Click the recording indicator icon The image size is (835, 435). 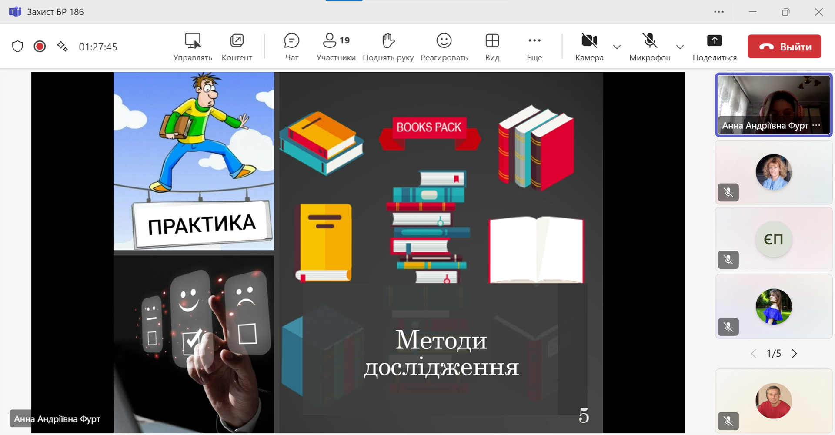point(40,47)
